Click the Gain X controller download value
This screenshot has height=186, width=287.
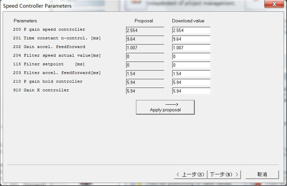pyautogui.click(x=191, y=91)
